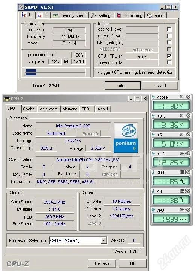Viewport: 195px width, 274px height.
Task: Toggle MMX / SSE test checkbox
Action: [169, 49]
